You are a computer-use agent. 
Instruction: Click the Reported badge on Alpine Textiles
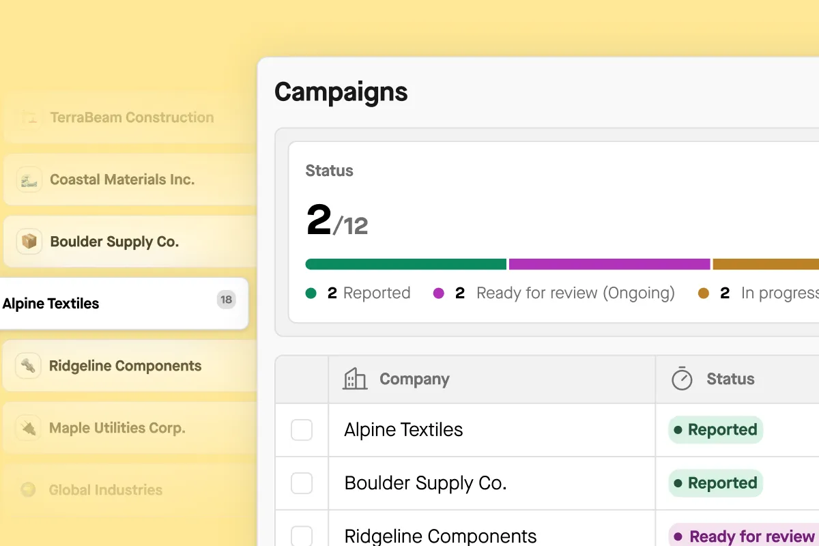[x=715, y=430]
